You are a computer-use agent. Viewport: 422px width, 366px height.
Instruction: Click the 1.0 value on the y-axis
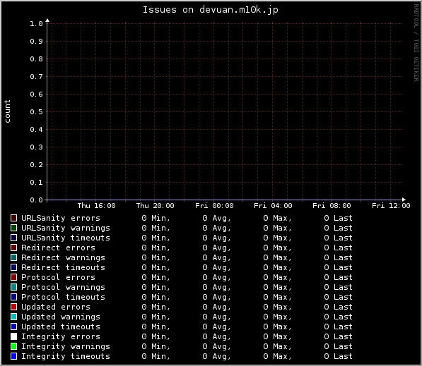click(36, 24)
